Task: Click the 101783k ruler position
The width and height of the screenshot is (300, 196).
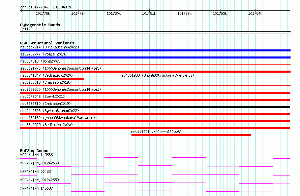Action: tap(220, 13)
